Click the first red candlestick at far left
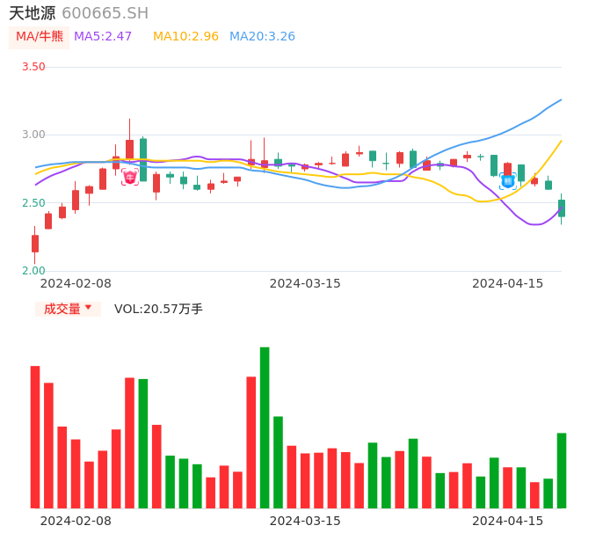 tap(35, 243)
